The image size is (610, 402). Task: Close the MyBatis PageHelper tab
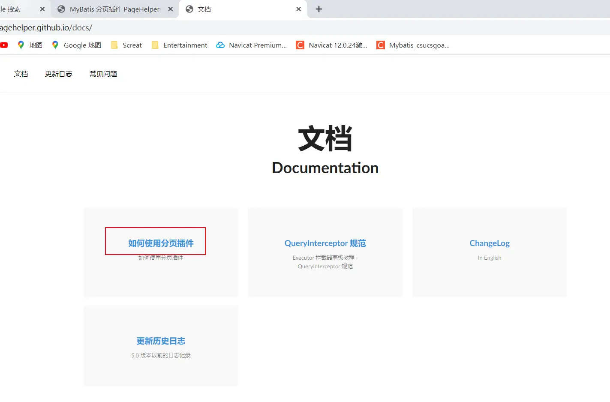click(x=170, y=9)
